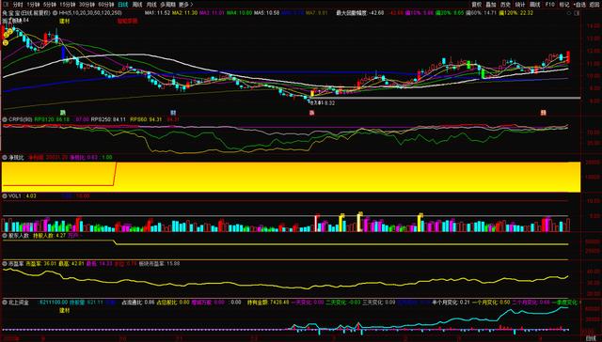602x342 pixels.
Task: Open the F10 company info
Action: (x=549, y=5)
